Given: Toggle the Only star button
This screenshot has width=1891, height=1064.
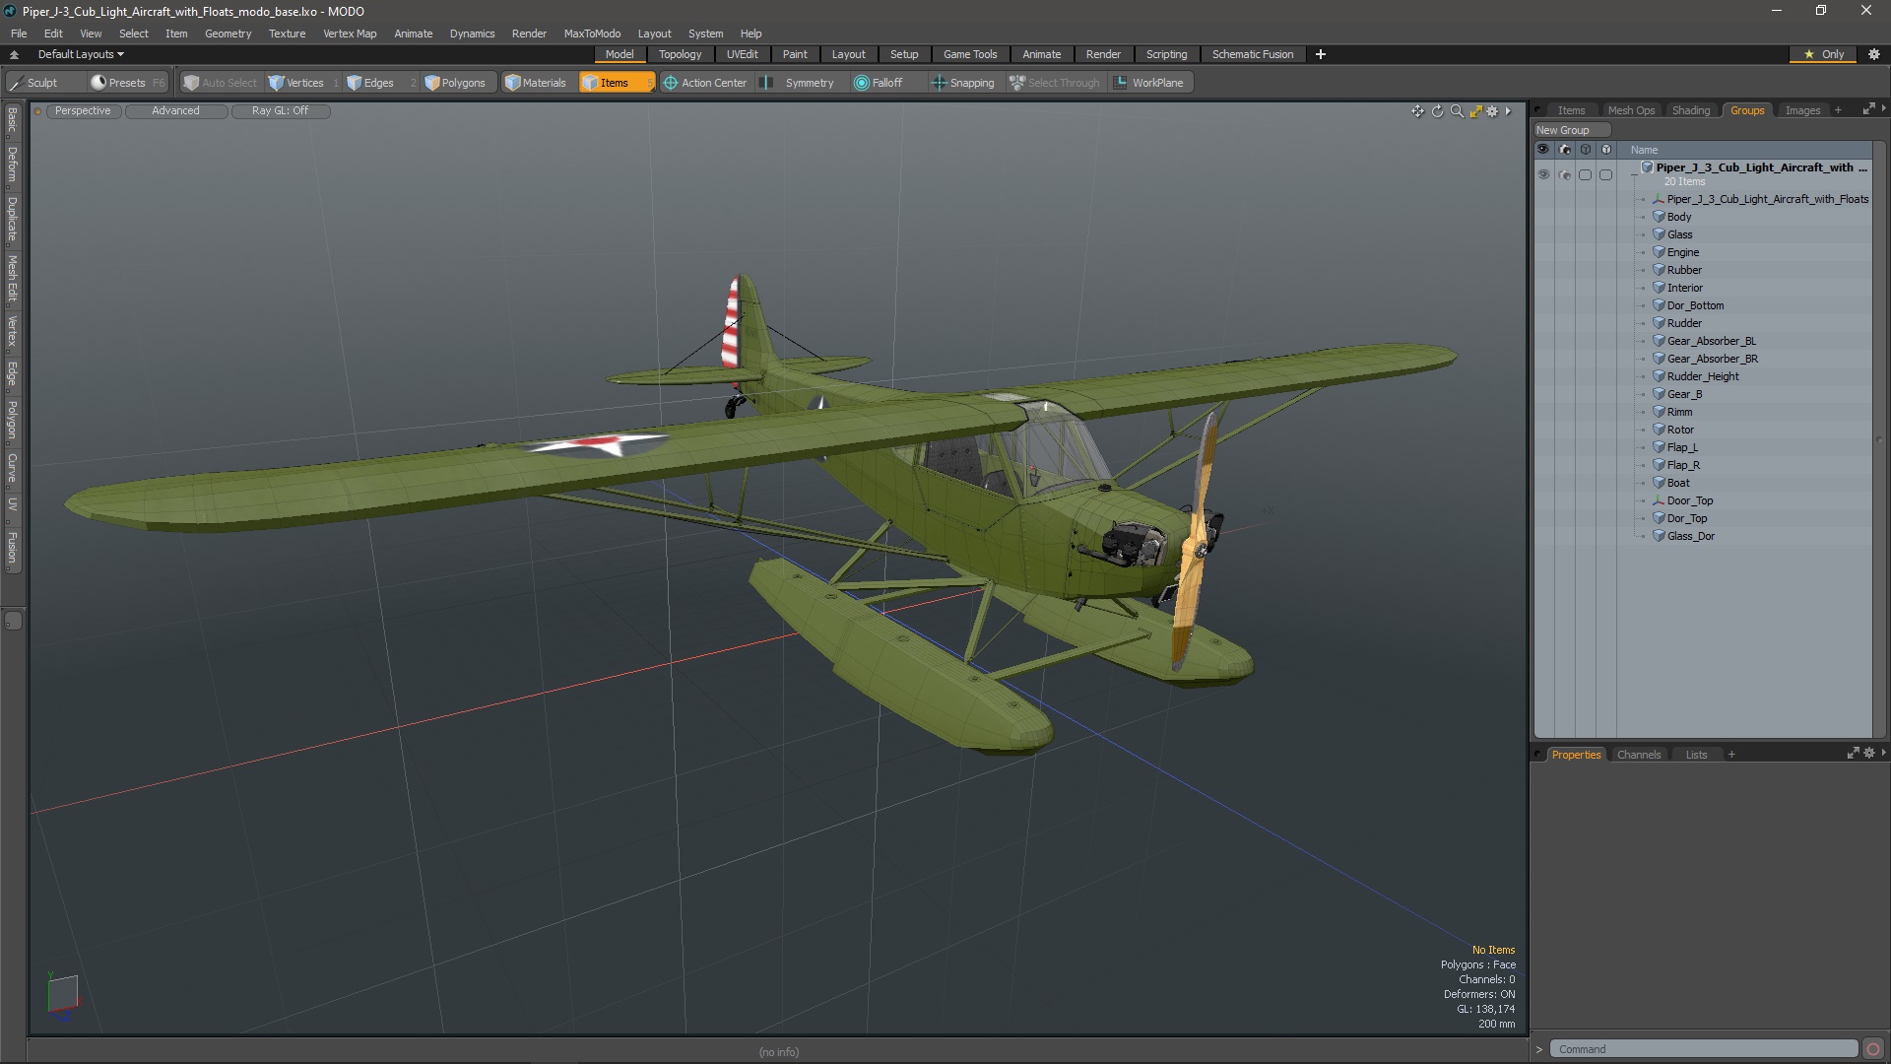Looking at the screenshot, I should [x=1824, y=54].
